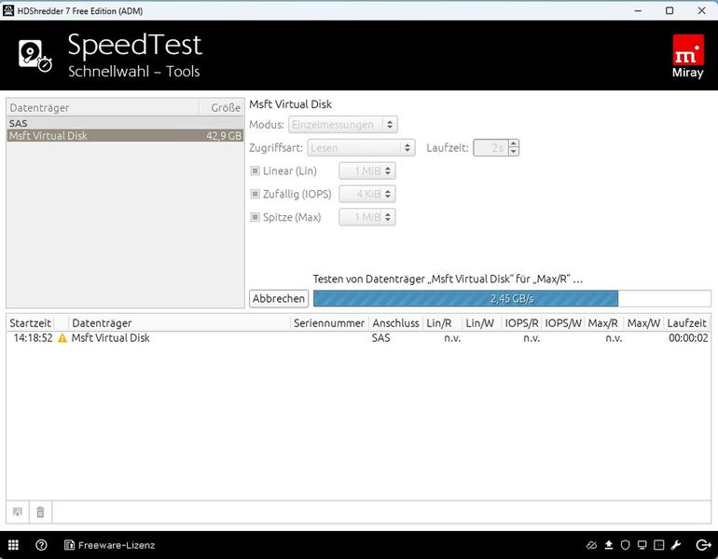Toggle the Spitze (Max) checkbox
The width and height of the screenshot is (718, 559).
click(255, 217)
